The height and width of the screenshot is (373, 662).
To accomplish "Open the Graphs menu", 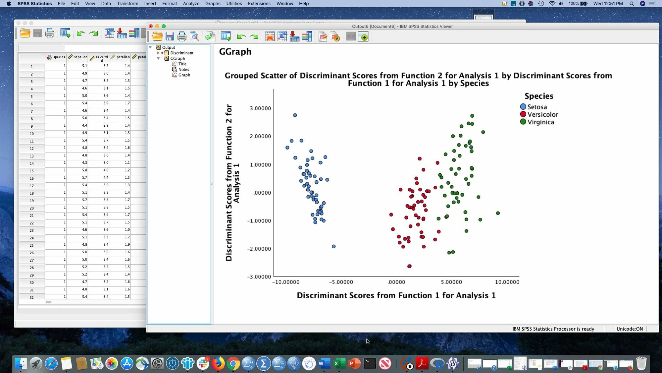I will [x=213, y=4].
